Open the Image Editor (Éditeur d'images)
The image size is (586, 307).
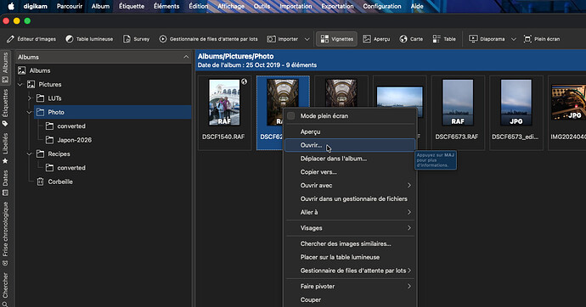[x=31, y=39]
